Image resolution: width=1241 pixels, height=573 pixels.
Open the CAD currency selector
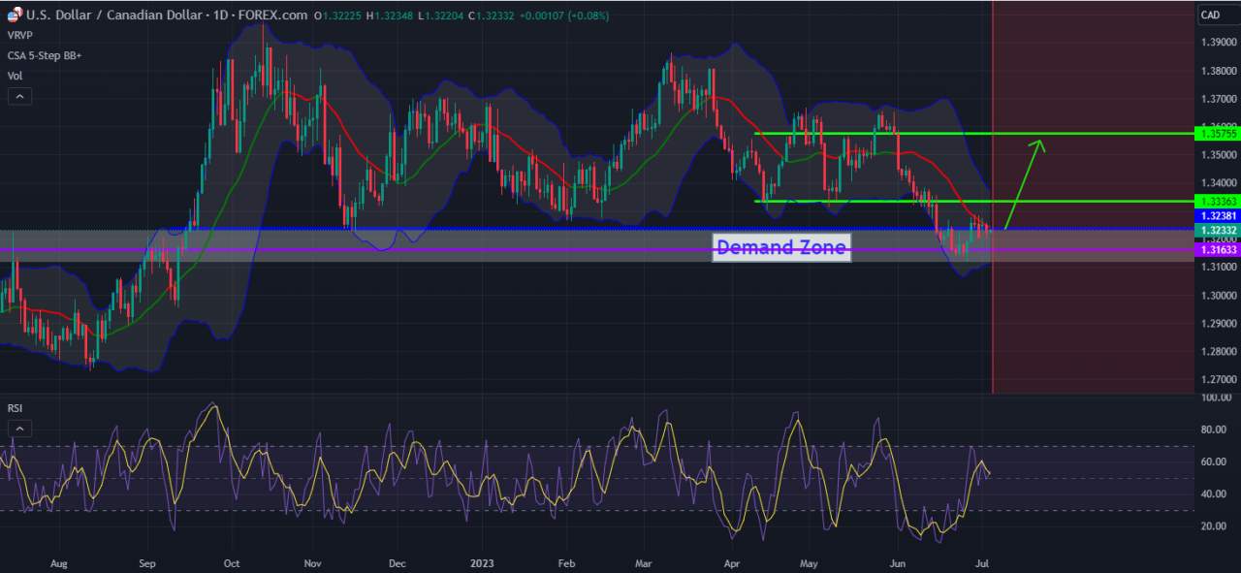(1211, 15)
